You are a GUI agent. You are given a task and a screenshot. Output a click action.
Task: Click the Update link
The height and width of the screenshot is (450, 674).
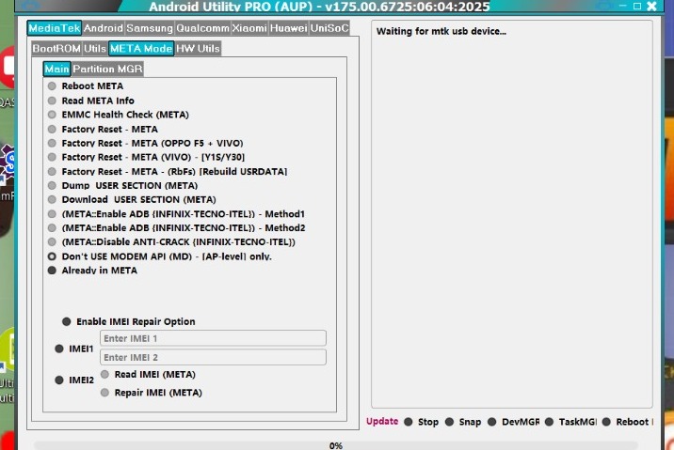coord(382,422)
